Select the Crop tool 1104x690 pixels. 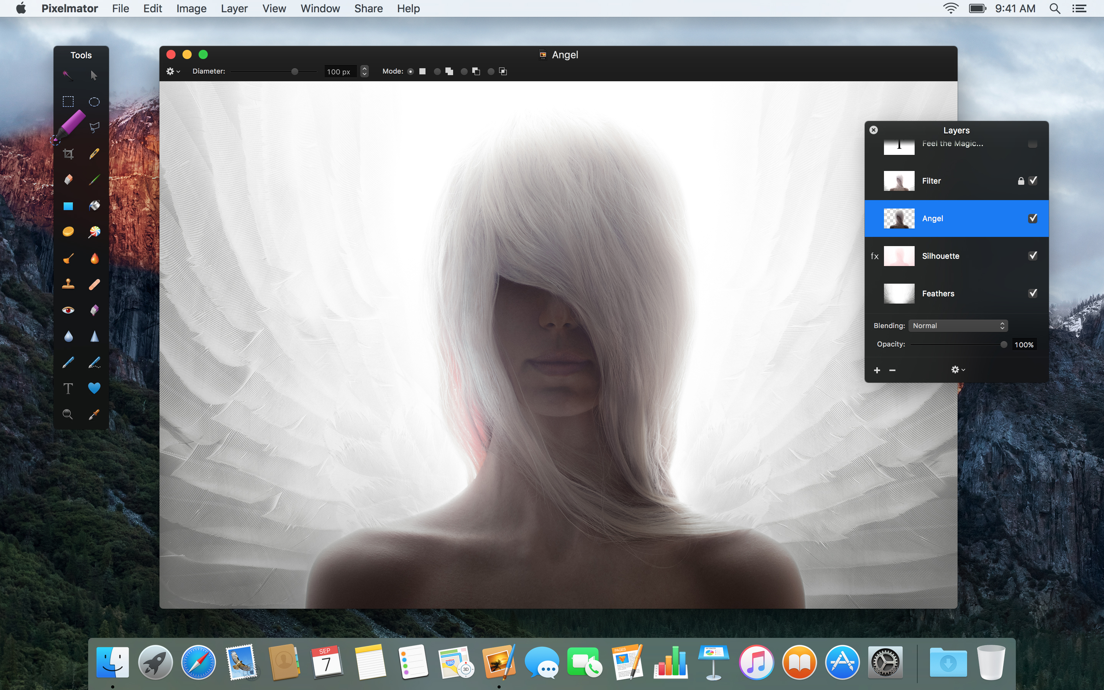click(x=67, y=153)
